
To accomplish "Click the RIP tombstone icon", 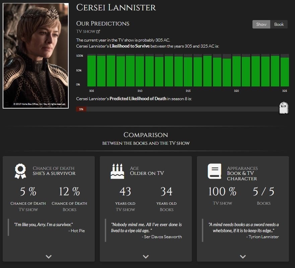I will pos(284,108).
